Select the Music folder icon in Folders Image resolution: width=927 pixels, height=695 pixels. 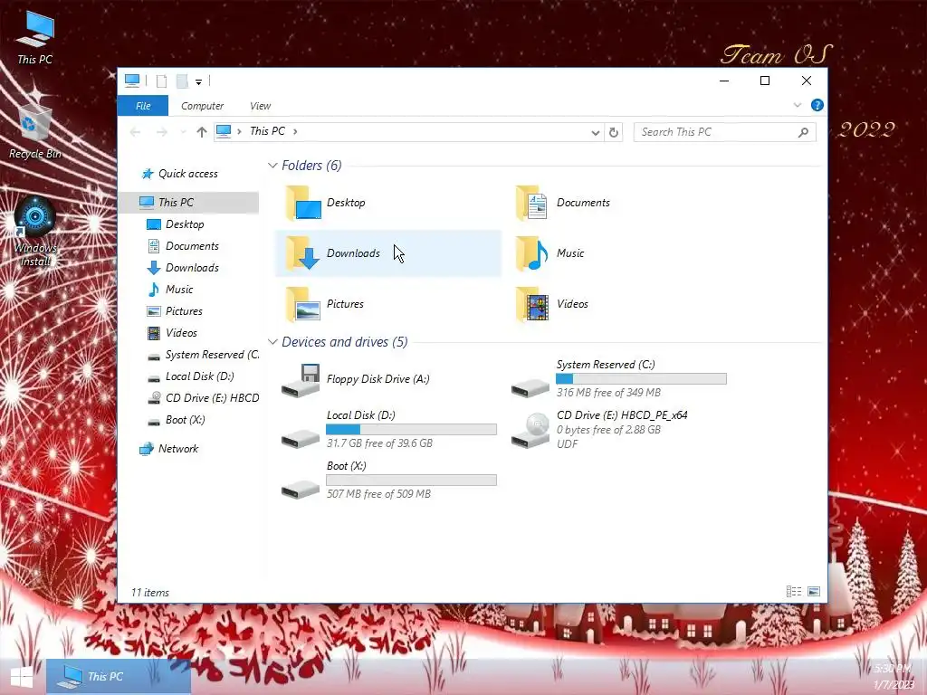click(x=531, y=253)
